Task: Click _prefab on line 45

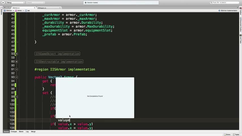Action: [49, 34]
